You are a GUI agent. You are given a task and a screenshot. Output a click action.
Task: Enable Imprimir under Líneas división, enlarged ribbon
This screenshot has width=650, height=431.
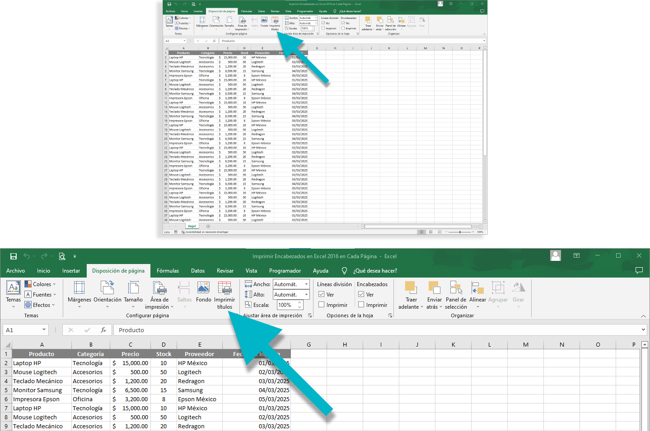(x=322, y=305)
